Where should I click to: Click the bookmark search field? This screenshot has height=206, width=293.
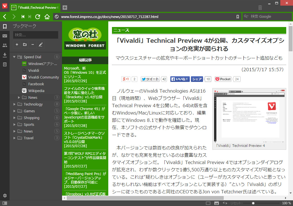35,35
